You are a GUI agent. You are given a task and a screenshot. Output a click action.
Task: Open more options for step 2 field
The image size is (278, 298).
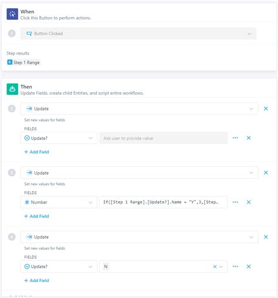click(x=235, y=138)
